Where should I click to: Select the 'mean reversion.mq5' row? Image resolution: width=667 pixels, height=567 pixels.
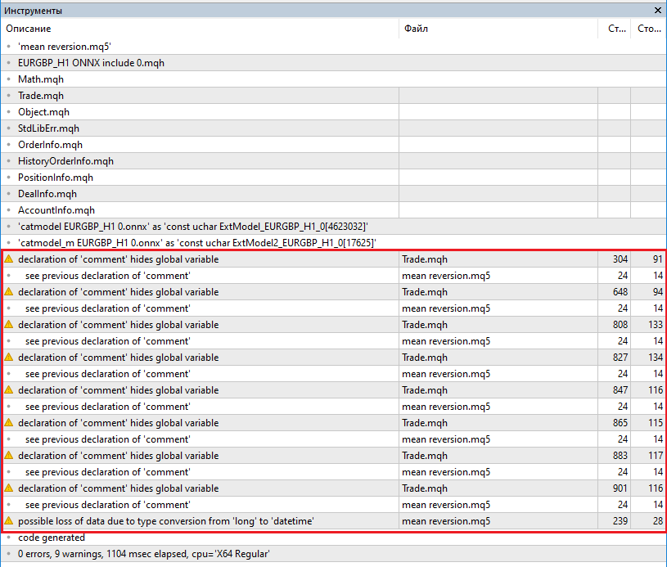pyautogui.click(x=334, y=47)
